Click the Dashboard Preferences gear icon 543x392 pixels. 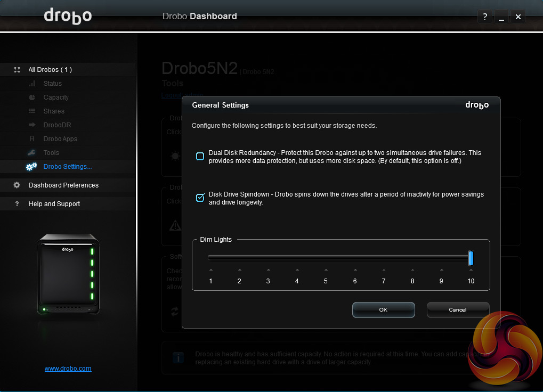(17, 185)
